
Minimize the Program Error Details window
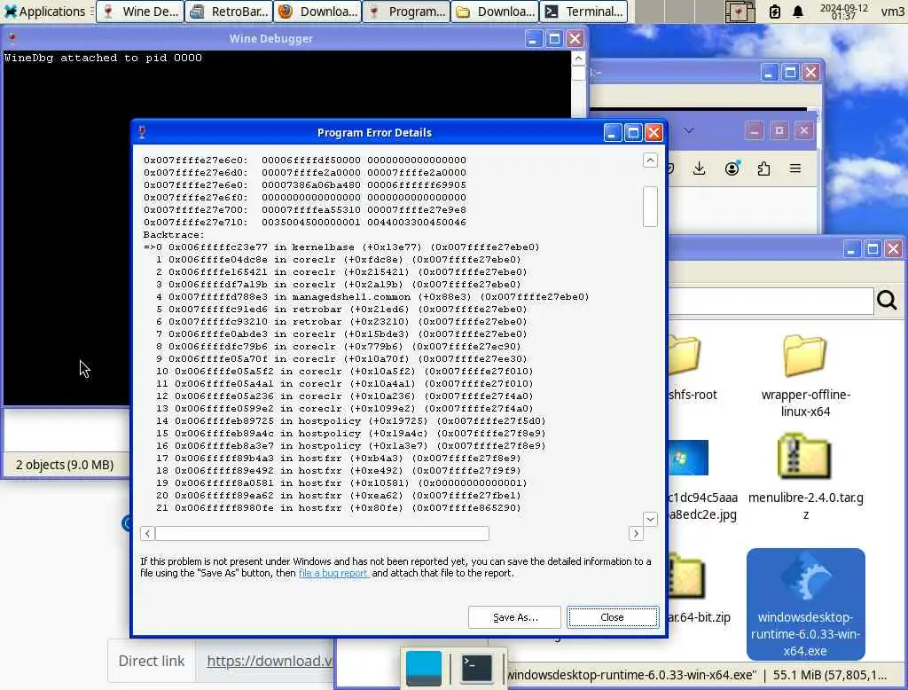(x=612, y=133)
